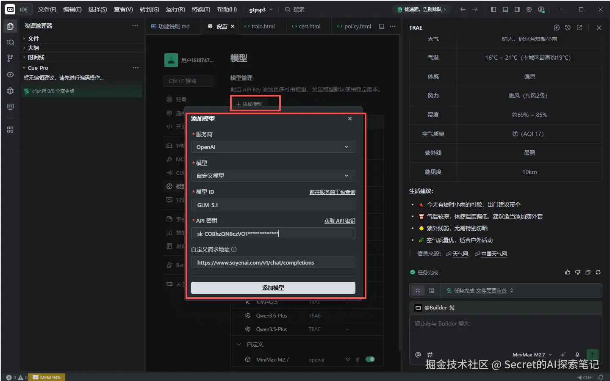This screenshot has height=381, width=610.
Task: Open the 终端(T) menu
Action: coord(201,9)
